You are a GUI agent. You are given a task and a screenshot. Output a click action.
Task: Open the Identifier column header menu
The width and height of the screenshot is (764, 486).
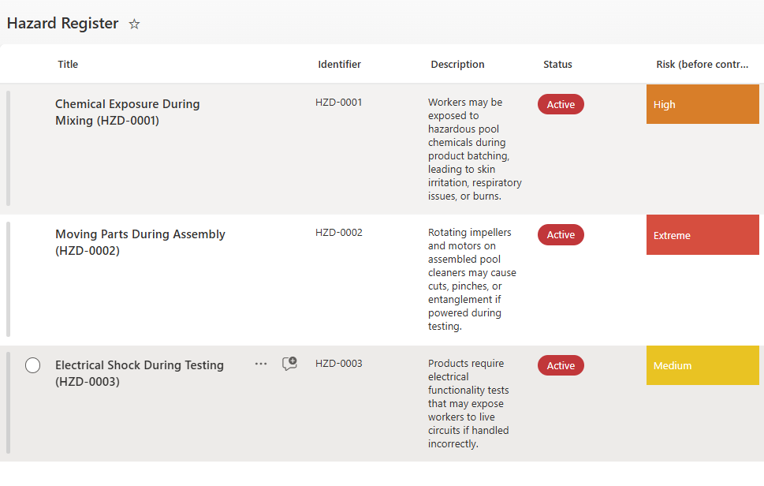[x=339, y=65]
